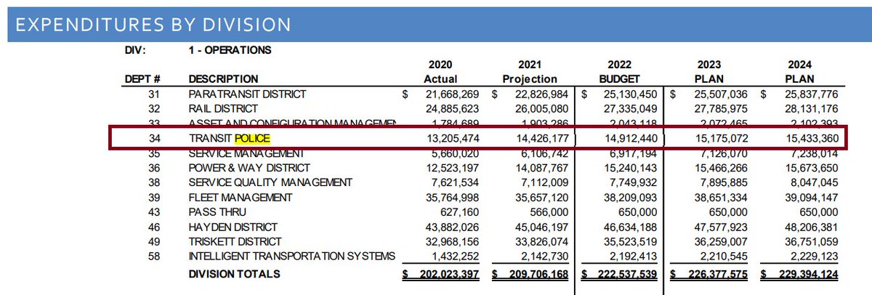This screenshot has height=295, width=872.
Task: Click the '2021 Projection' column header
Action: pyautogui.click(x=530, y=72)
